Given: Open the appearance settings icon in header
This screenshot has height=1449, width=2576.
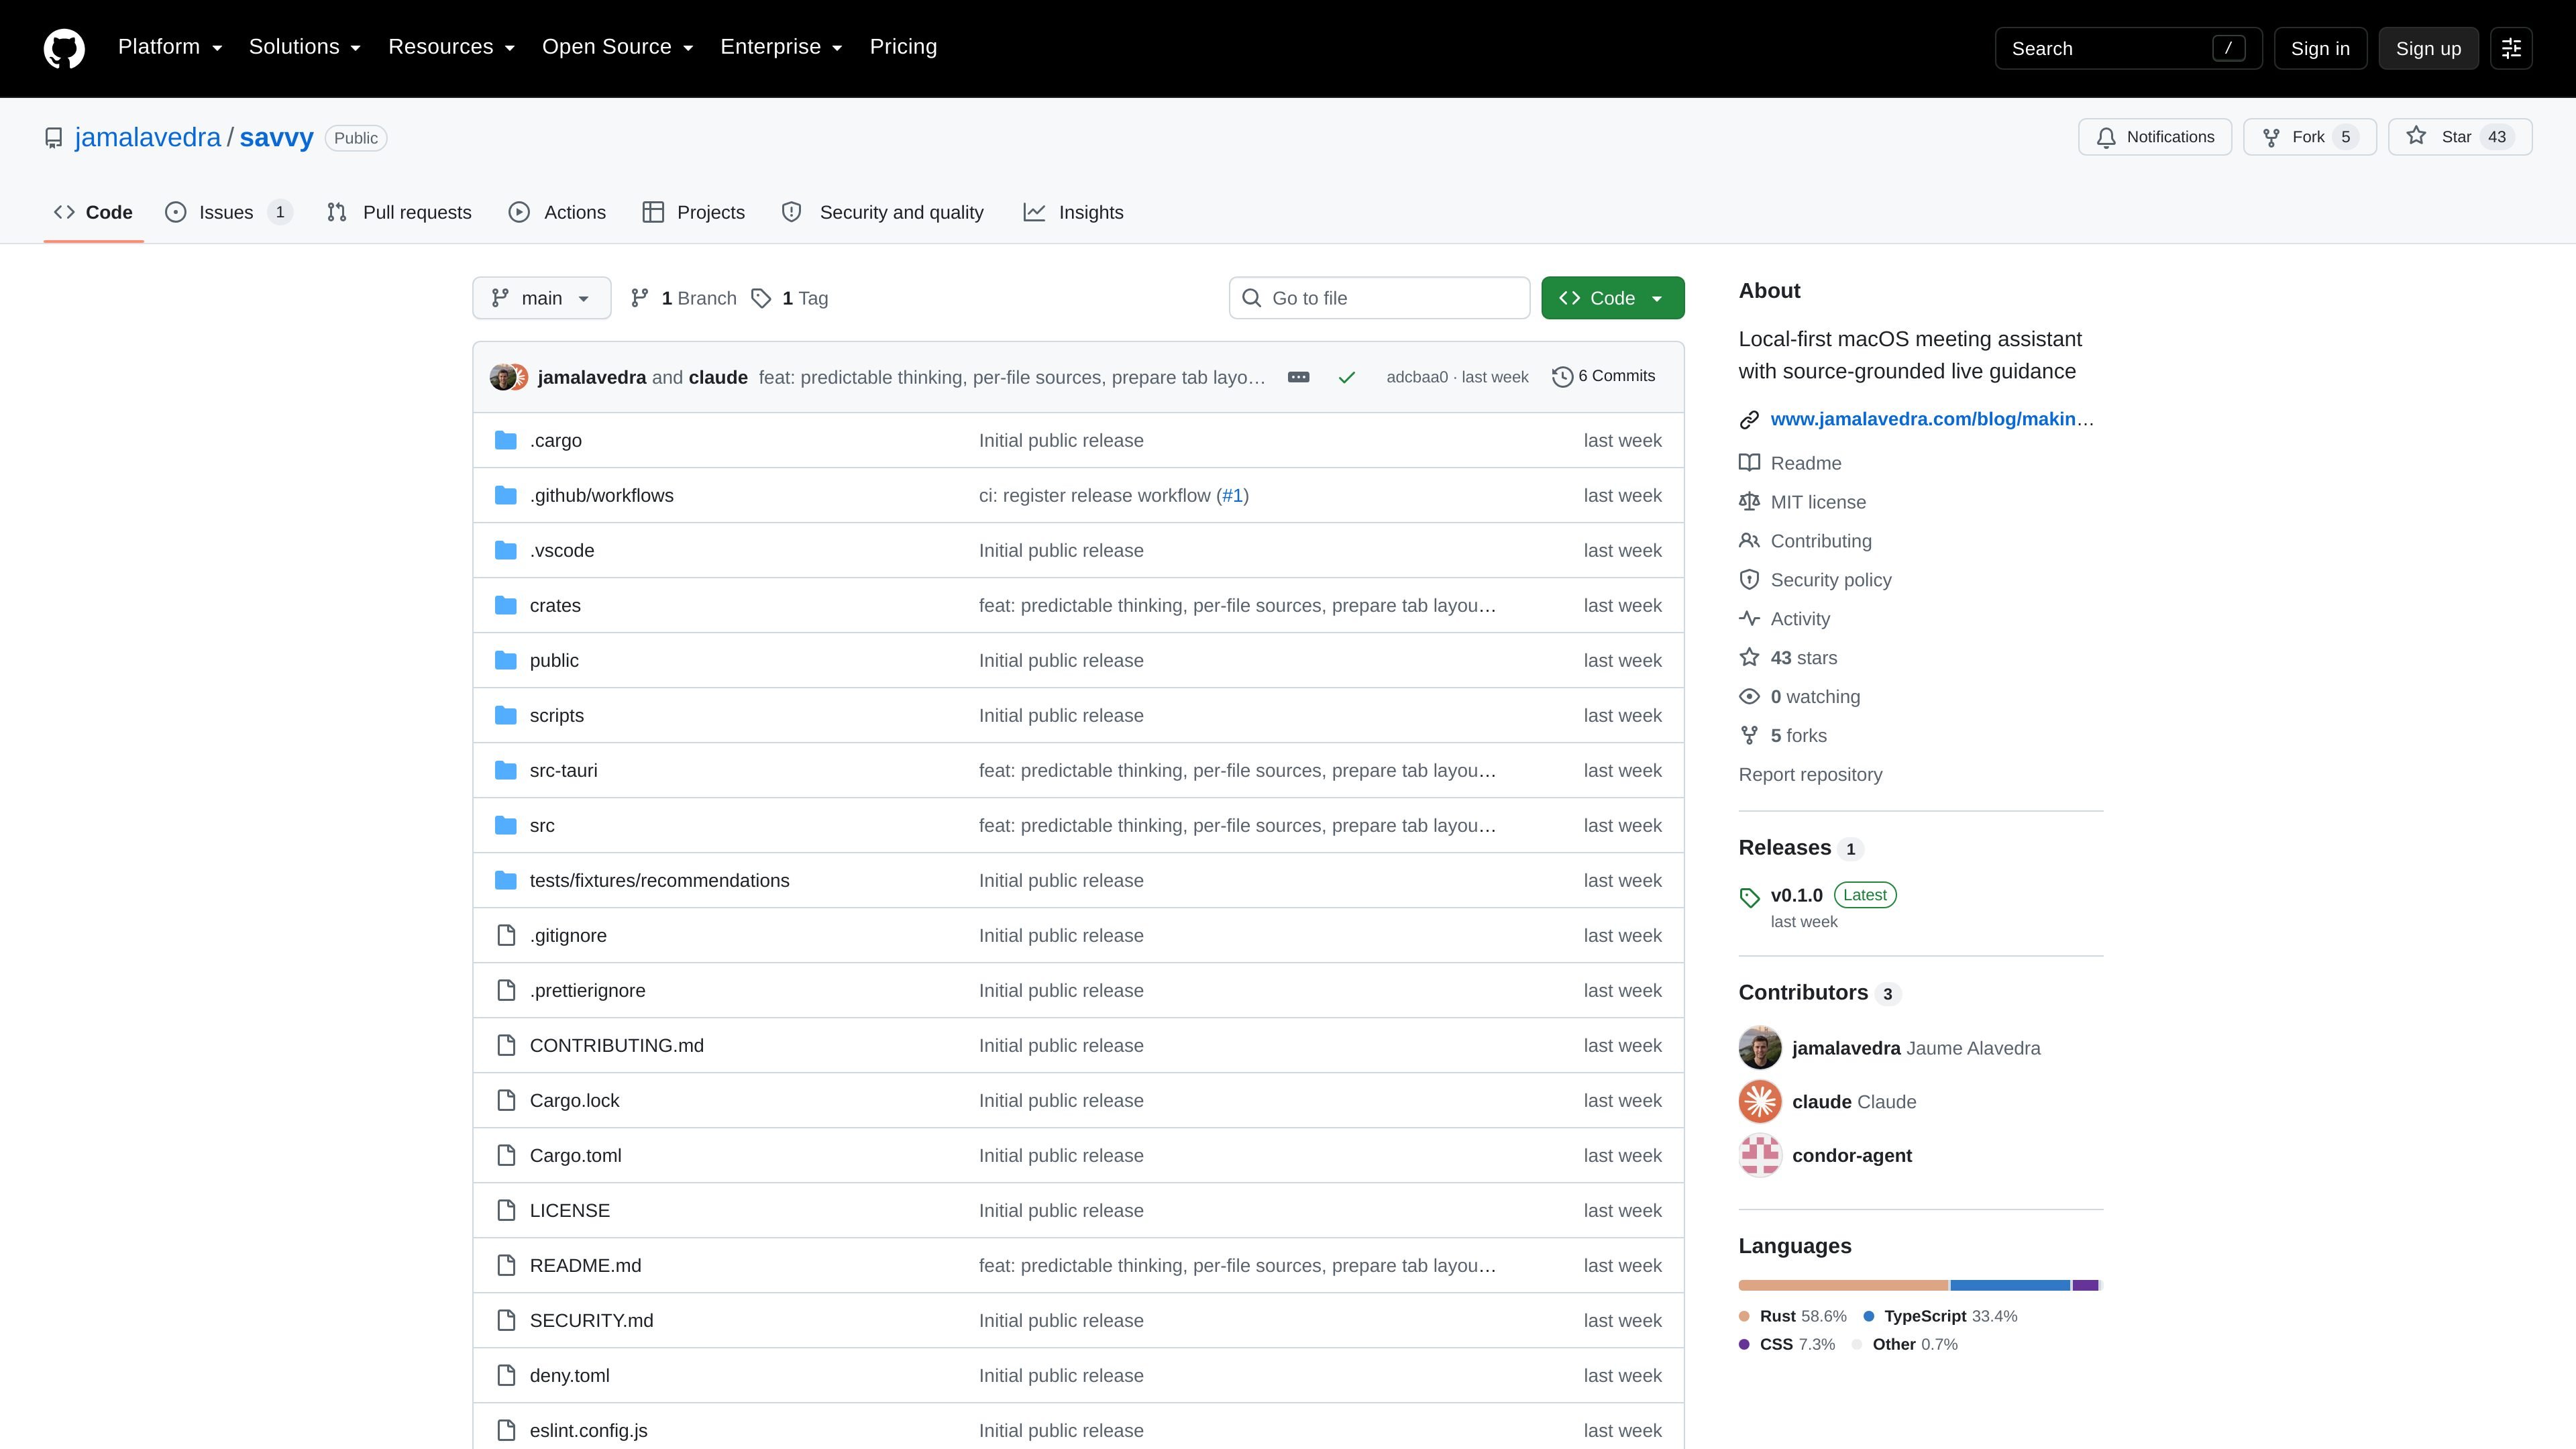Looking at the screenshot, I should click(2511, 48).
